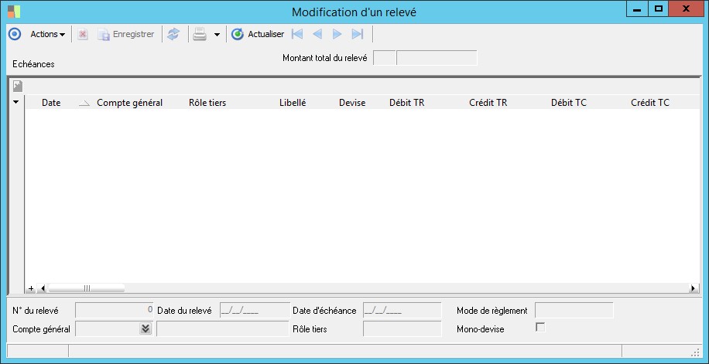Click the plus button at grid bottom
Viewport: 709px width, 364px height.
coord(31,288)
